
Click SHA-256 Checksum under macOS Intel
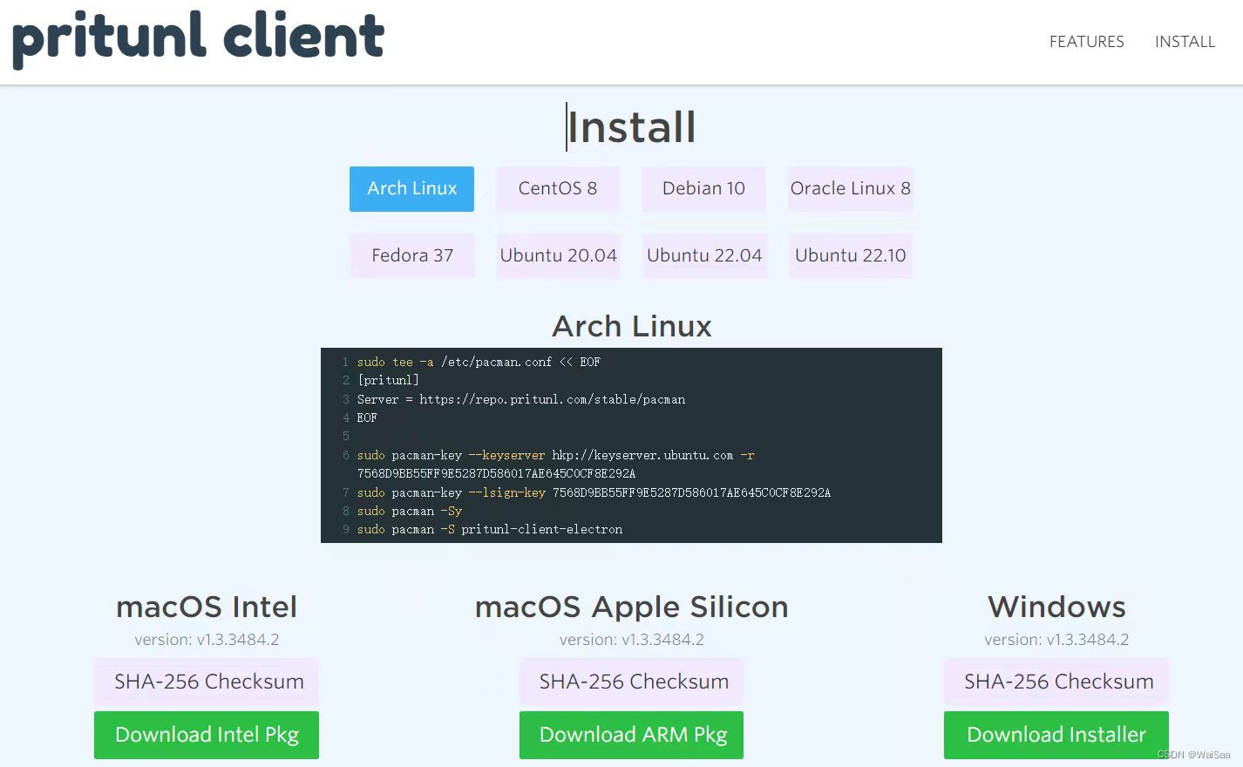tap(207, 682)
